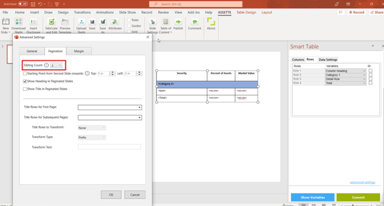Open Row 3 Detail Row variable dropdown

[345, 79]
